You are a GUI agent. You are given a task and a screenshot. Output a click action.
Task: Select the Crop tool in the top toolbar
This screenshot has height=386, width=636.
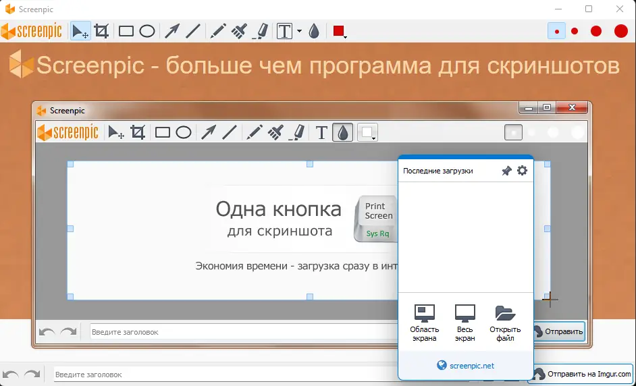(x=101, y=31)
